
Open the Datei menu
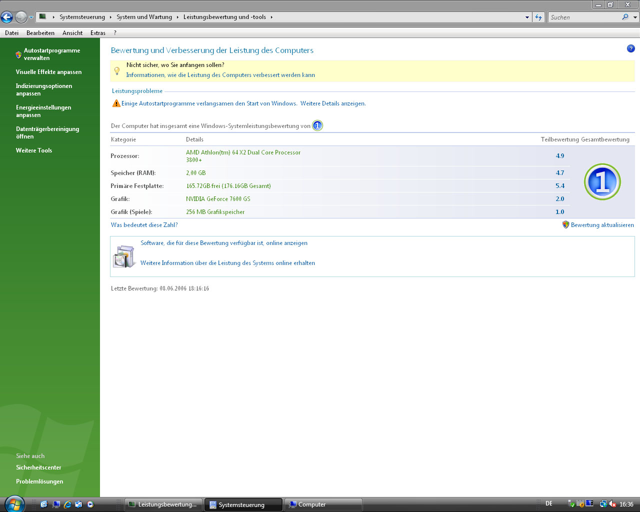[11, 32]
